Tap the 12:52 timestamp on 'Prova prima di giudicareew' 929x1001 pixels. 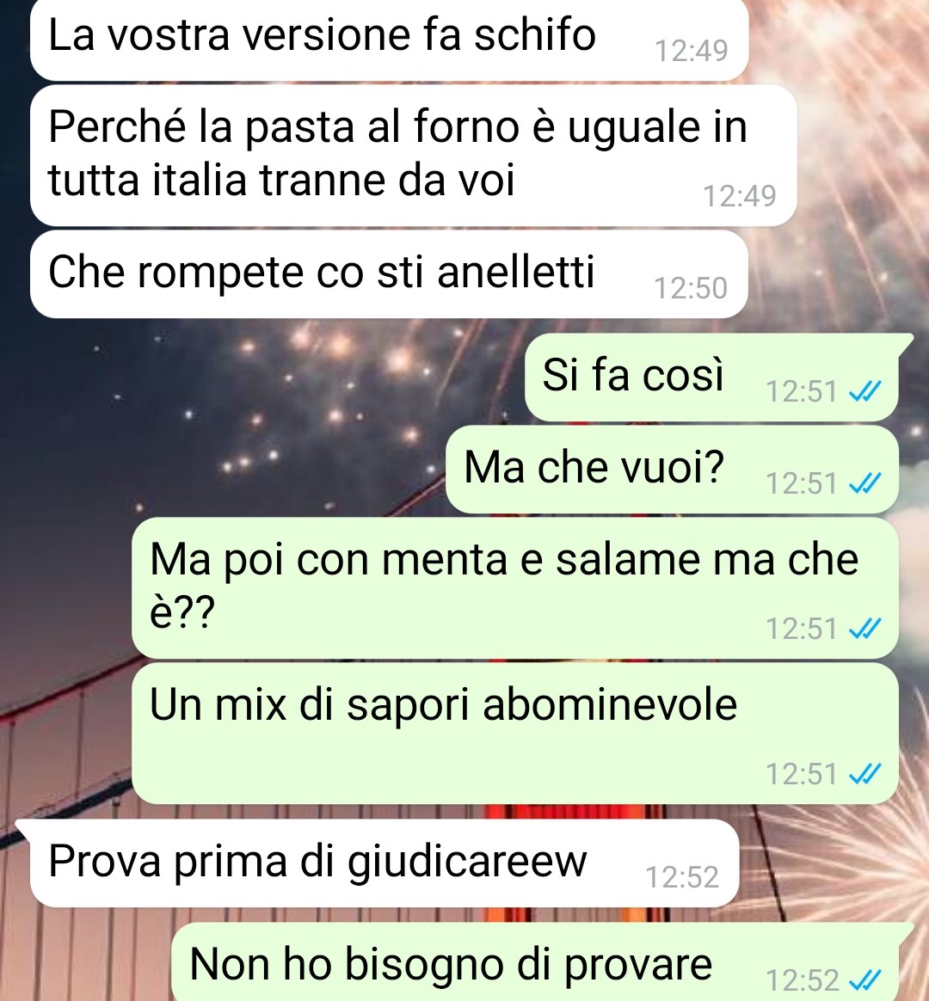(682, 877)
